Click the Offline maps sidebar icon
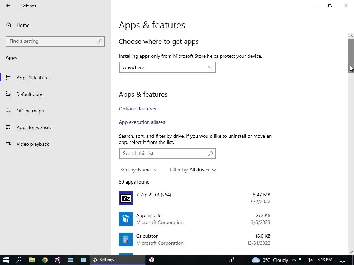 click(x=8, y=111)
